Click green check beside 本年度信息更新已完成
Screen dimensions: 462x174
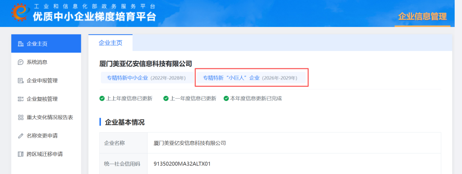pos(226,98)
